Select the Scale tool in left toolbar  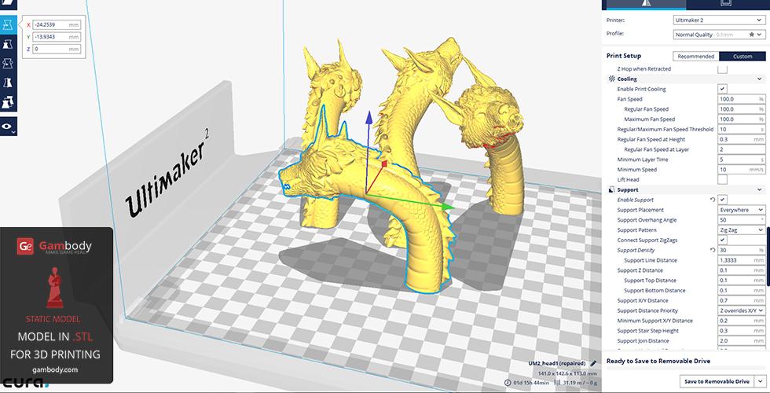pos(8,44)
